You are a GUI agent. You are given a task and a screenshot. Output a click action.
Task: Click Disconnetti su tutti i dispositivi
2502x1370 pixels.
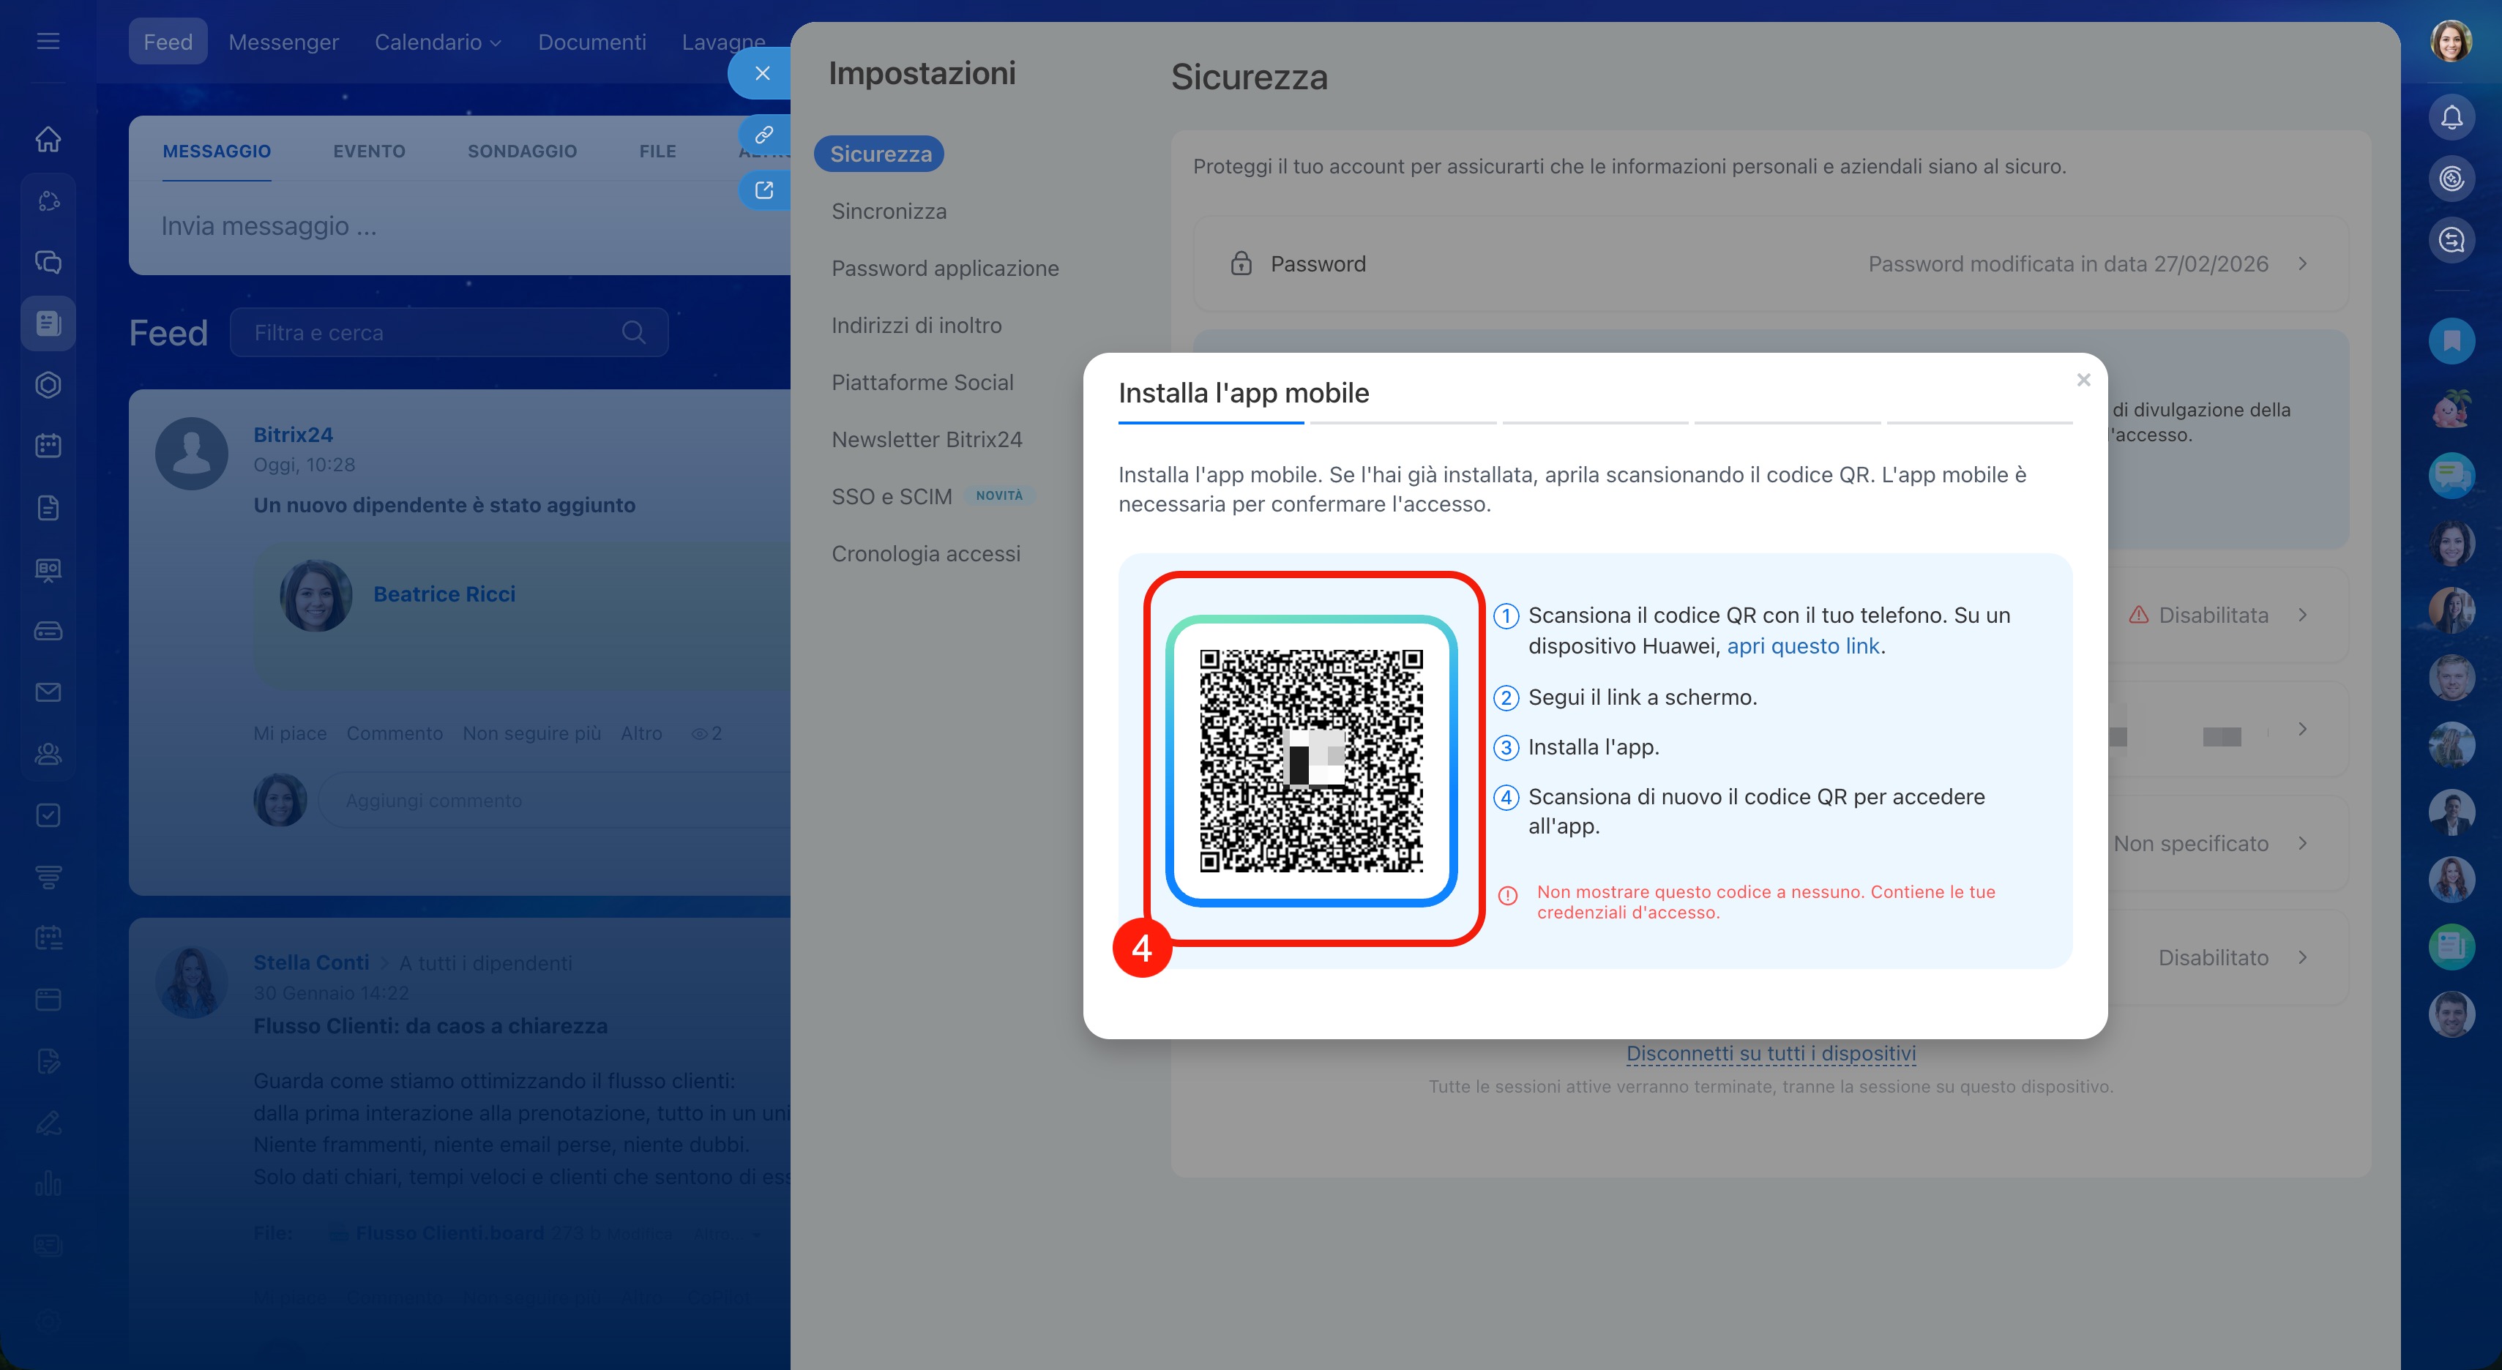pyautogui.click(x=1770, y=1053)
